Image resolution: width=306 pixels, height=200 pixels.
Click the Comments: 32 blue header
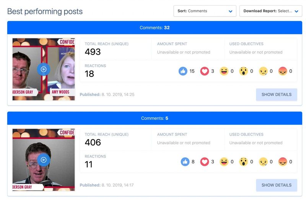coord(155,28)
